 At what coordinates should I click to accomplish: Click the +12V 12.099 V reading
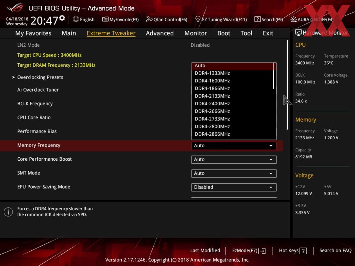coord(303,194)
